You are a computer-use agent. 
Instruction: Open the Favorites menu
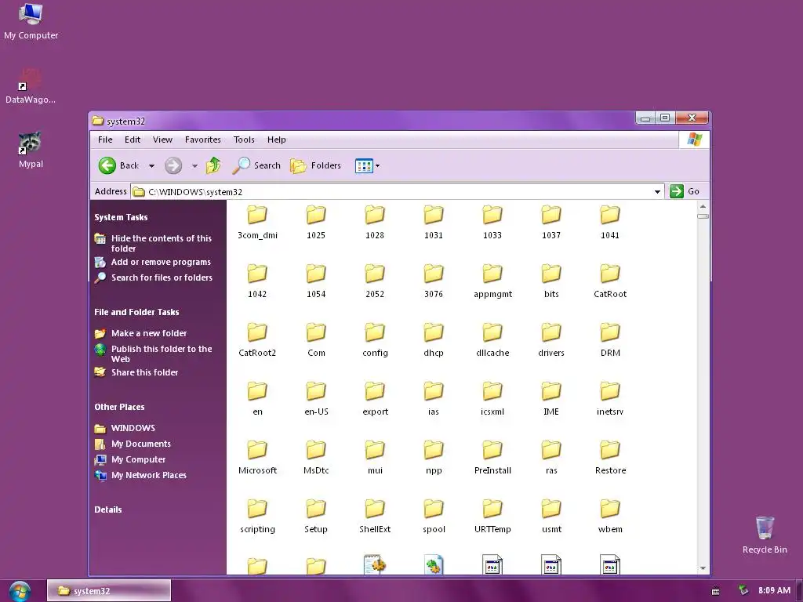pos(203,140)
